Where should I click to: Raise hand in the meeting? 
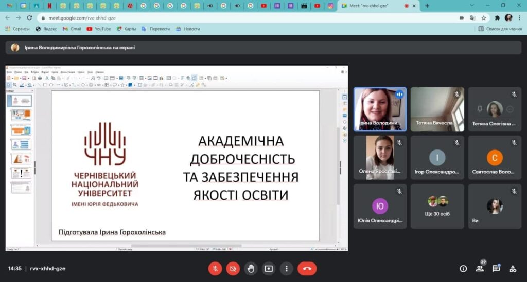[251, 269]
